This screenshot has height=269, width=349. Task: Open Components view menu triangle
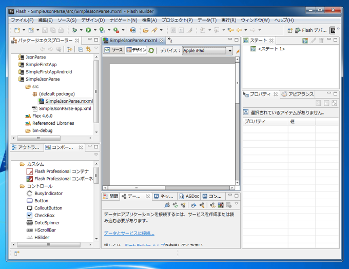(96, 155)
